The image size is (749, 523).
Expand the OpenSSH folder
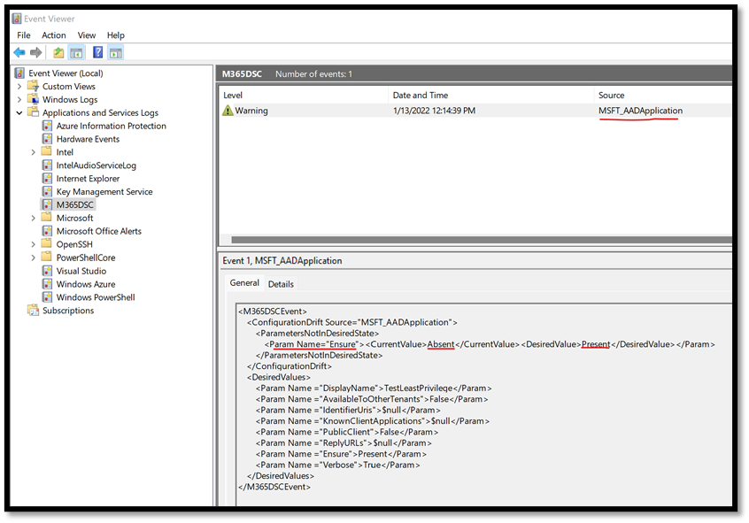33,244
